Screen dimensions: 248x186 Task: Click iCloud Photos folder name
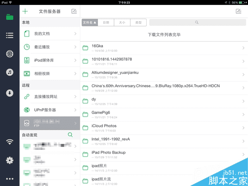[x=104, y=126]
